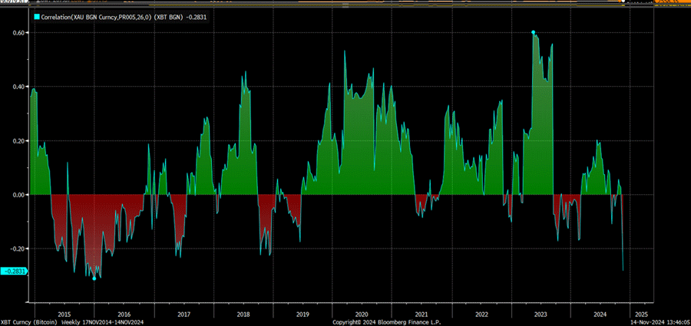Image resolution: width=691 pixels, height=326 pixels.
Task: Select the 2023 year label on time axis
Action: click(x=541, y=314)
